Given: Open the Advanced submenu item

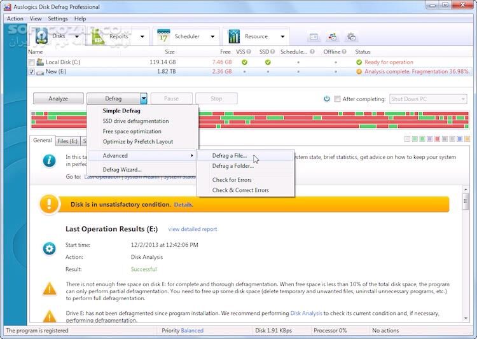Looking at the screenshot, I should 142,155.
